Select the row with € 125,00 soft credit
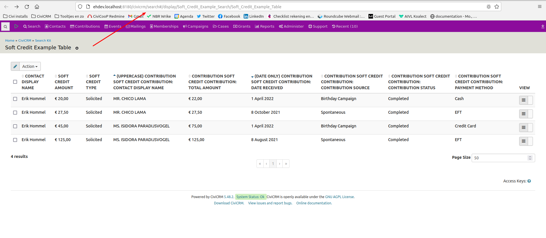 [x=15, y=140]
